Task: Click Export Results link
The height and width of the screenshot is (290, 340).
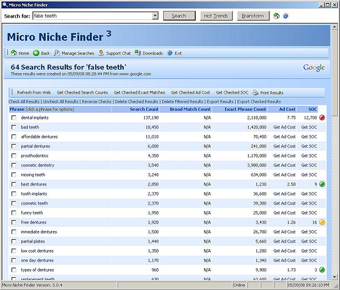Action: tap(220, 101)
